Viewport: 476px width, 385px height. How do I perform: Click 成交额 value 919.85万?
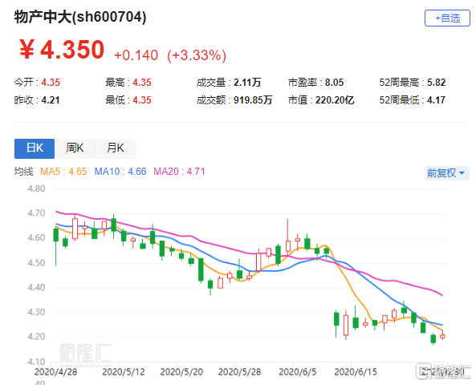[x=253, y=100]
